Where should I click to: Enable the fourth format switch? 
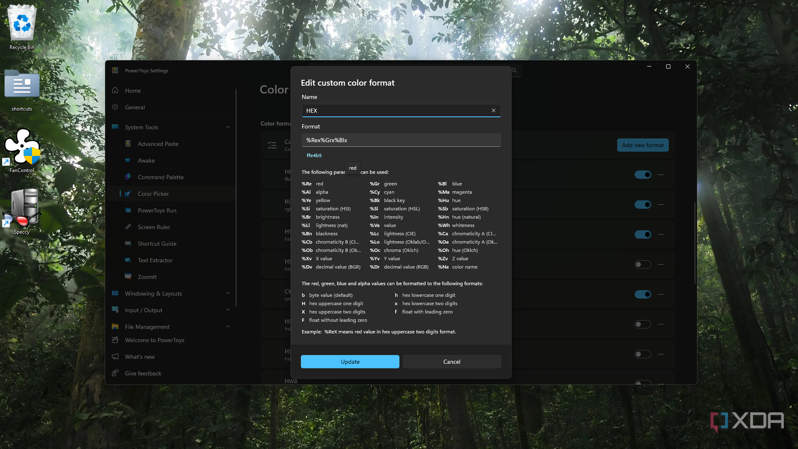(643, 264)
